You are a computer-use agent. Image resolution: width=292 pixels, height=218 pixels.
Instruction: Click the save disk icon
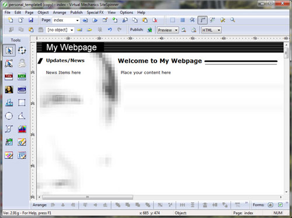pyautogui.click(x=31, y=20)
